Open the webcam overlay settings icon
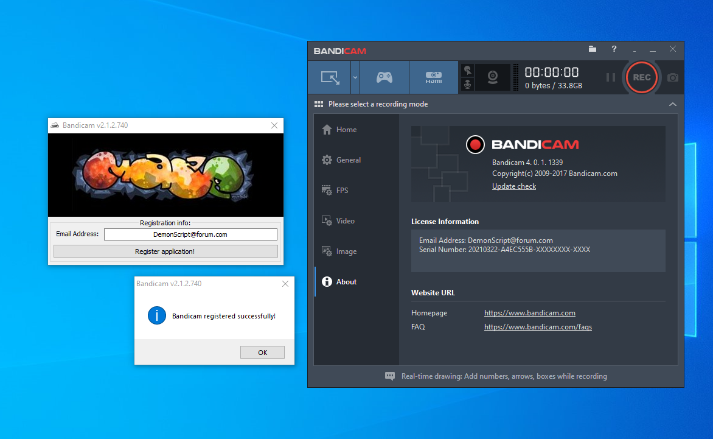The width and height of the screenshot is (713, 439). click(493, 77)
